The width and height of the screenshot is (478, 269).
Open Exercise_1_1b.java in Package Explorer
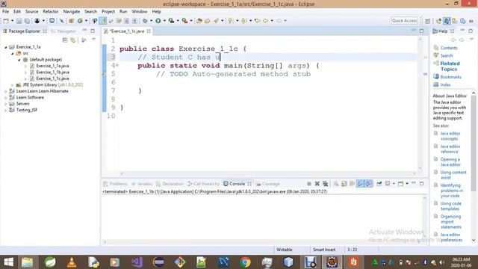point(52,72)
